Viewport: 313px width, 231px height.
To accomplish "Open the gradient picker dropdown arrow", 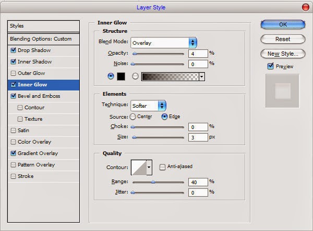I will click(202, 76).
